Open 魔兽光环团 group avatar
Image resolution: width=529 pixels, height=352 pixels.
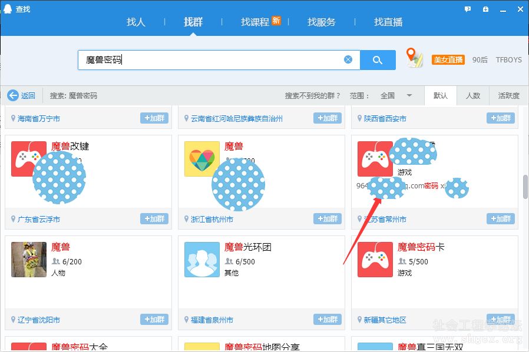point(202,260)
